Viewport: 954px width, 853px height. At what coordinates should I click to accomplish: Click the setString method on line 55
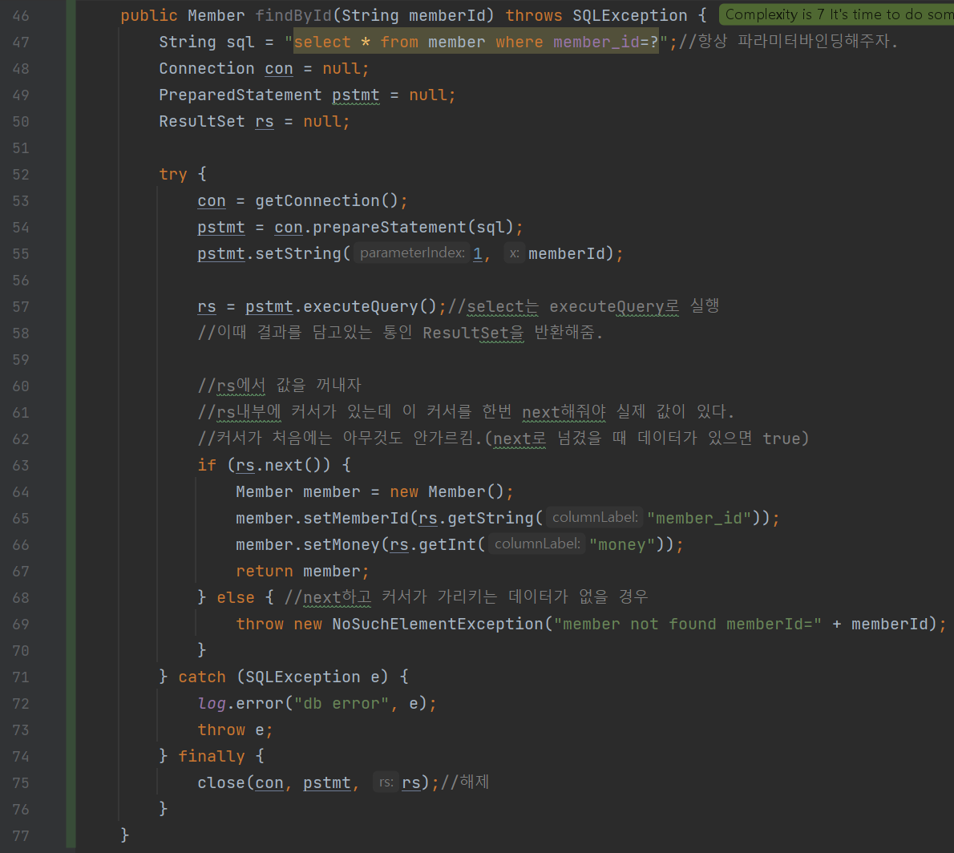[x=298, y=253]
